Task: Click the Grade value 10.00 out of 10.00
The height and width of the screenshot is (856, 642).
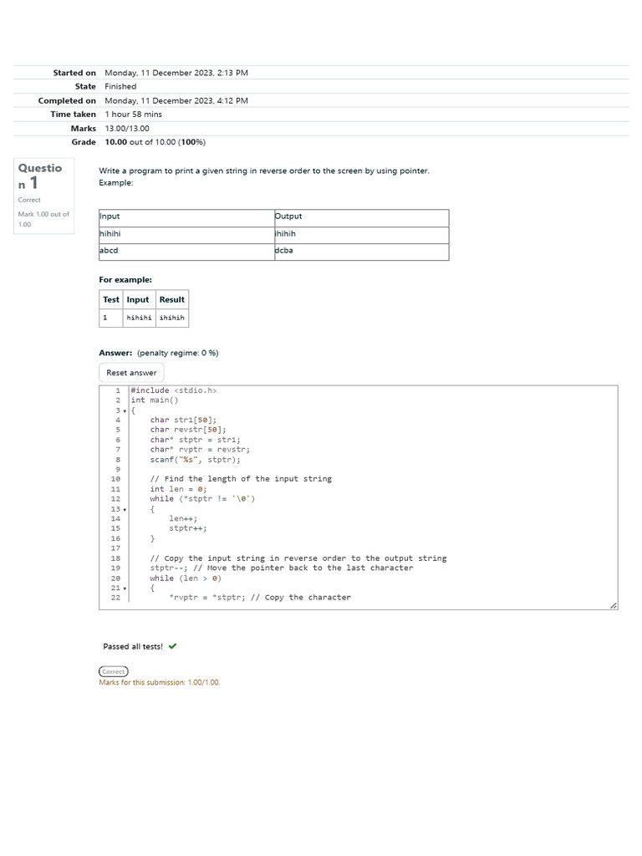Action: [x=155, y=142]
